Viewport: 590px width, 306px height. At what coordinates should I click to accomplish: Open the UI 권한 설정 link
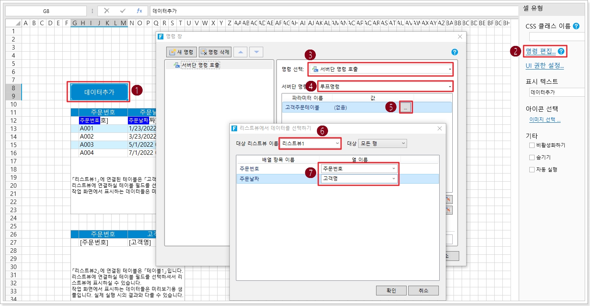point(544,66)
